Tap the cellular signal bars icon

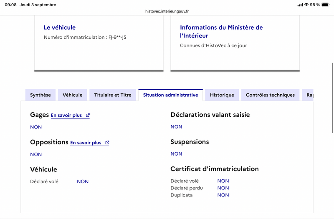tap(300, 5)
